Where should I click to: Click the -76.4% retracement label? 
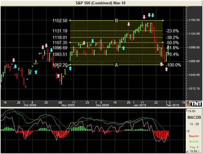[x=172, y=54]
